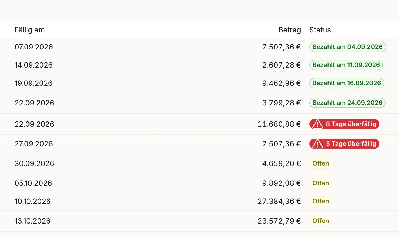The height and width of the screenshot is (237, 399).
Task: Click the amount 9.892,08 €
Action: [x=282, y=183]
